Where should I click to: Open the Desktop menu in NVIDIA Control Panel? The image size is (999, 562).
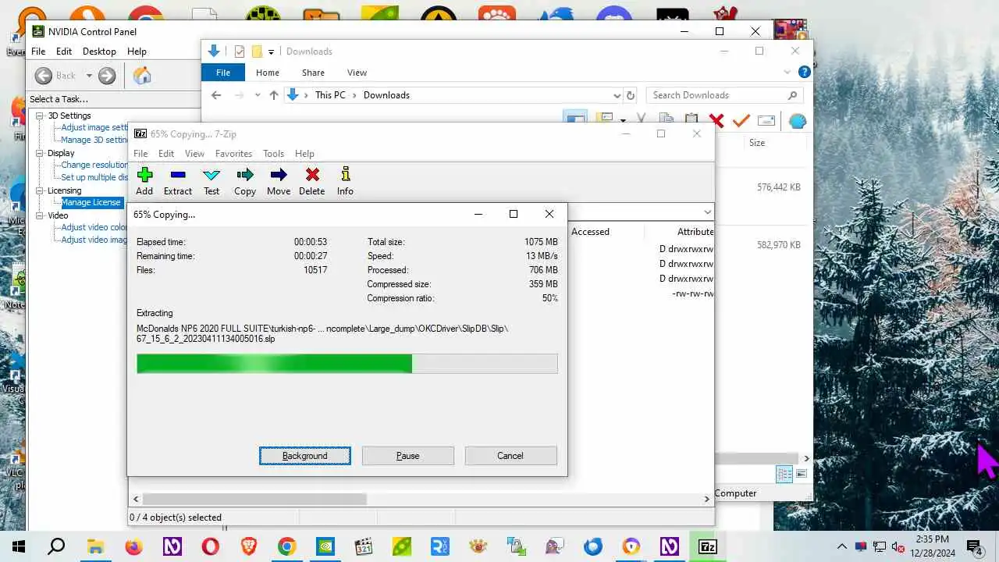(x=99, y=52)
